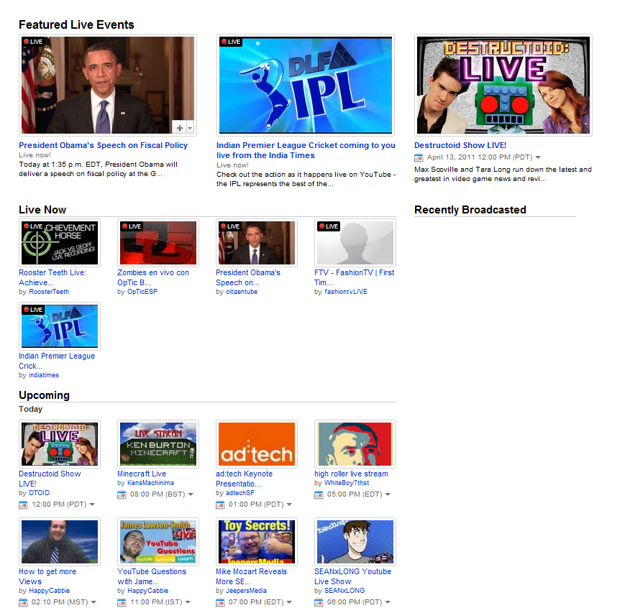This screenshot has height=613, width=630.
Task: Open ad:tech Keynote Presentatio... link
Action: [x=244, y=479]
